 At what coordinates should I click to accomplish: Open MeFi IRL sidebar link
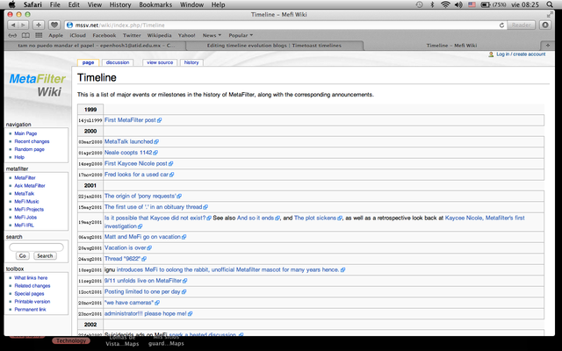click(24, 225)
